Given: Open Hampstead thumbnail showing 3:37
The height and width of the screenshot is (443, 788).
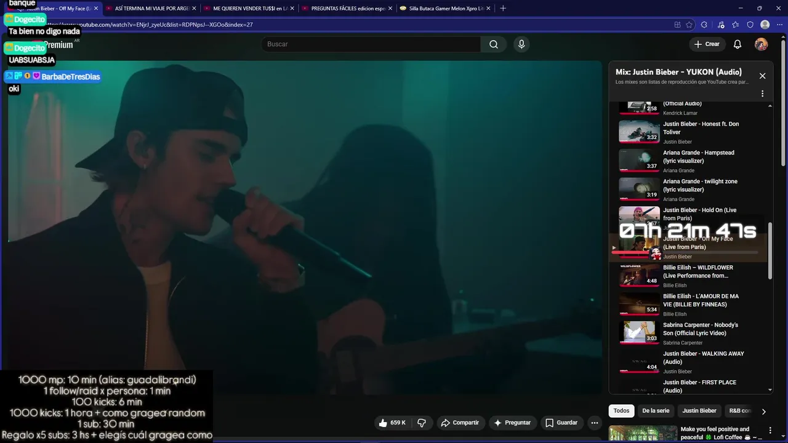Looking at the screenshot, I should 639,161.
